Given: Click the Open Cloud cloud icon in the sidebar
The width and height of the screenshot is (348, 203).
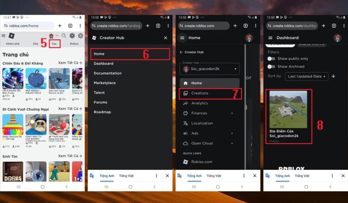Looking at the screenshot, I should tap(186, 143).
